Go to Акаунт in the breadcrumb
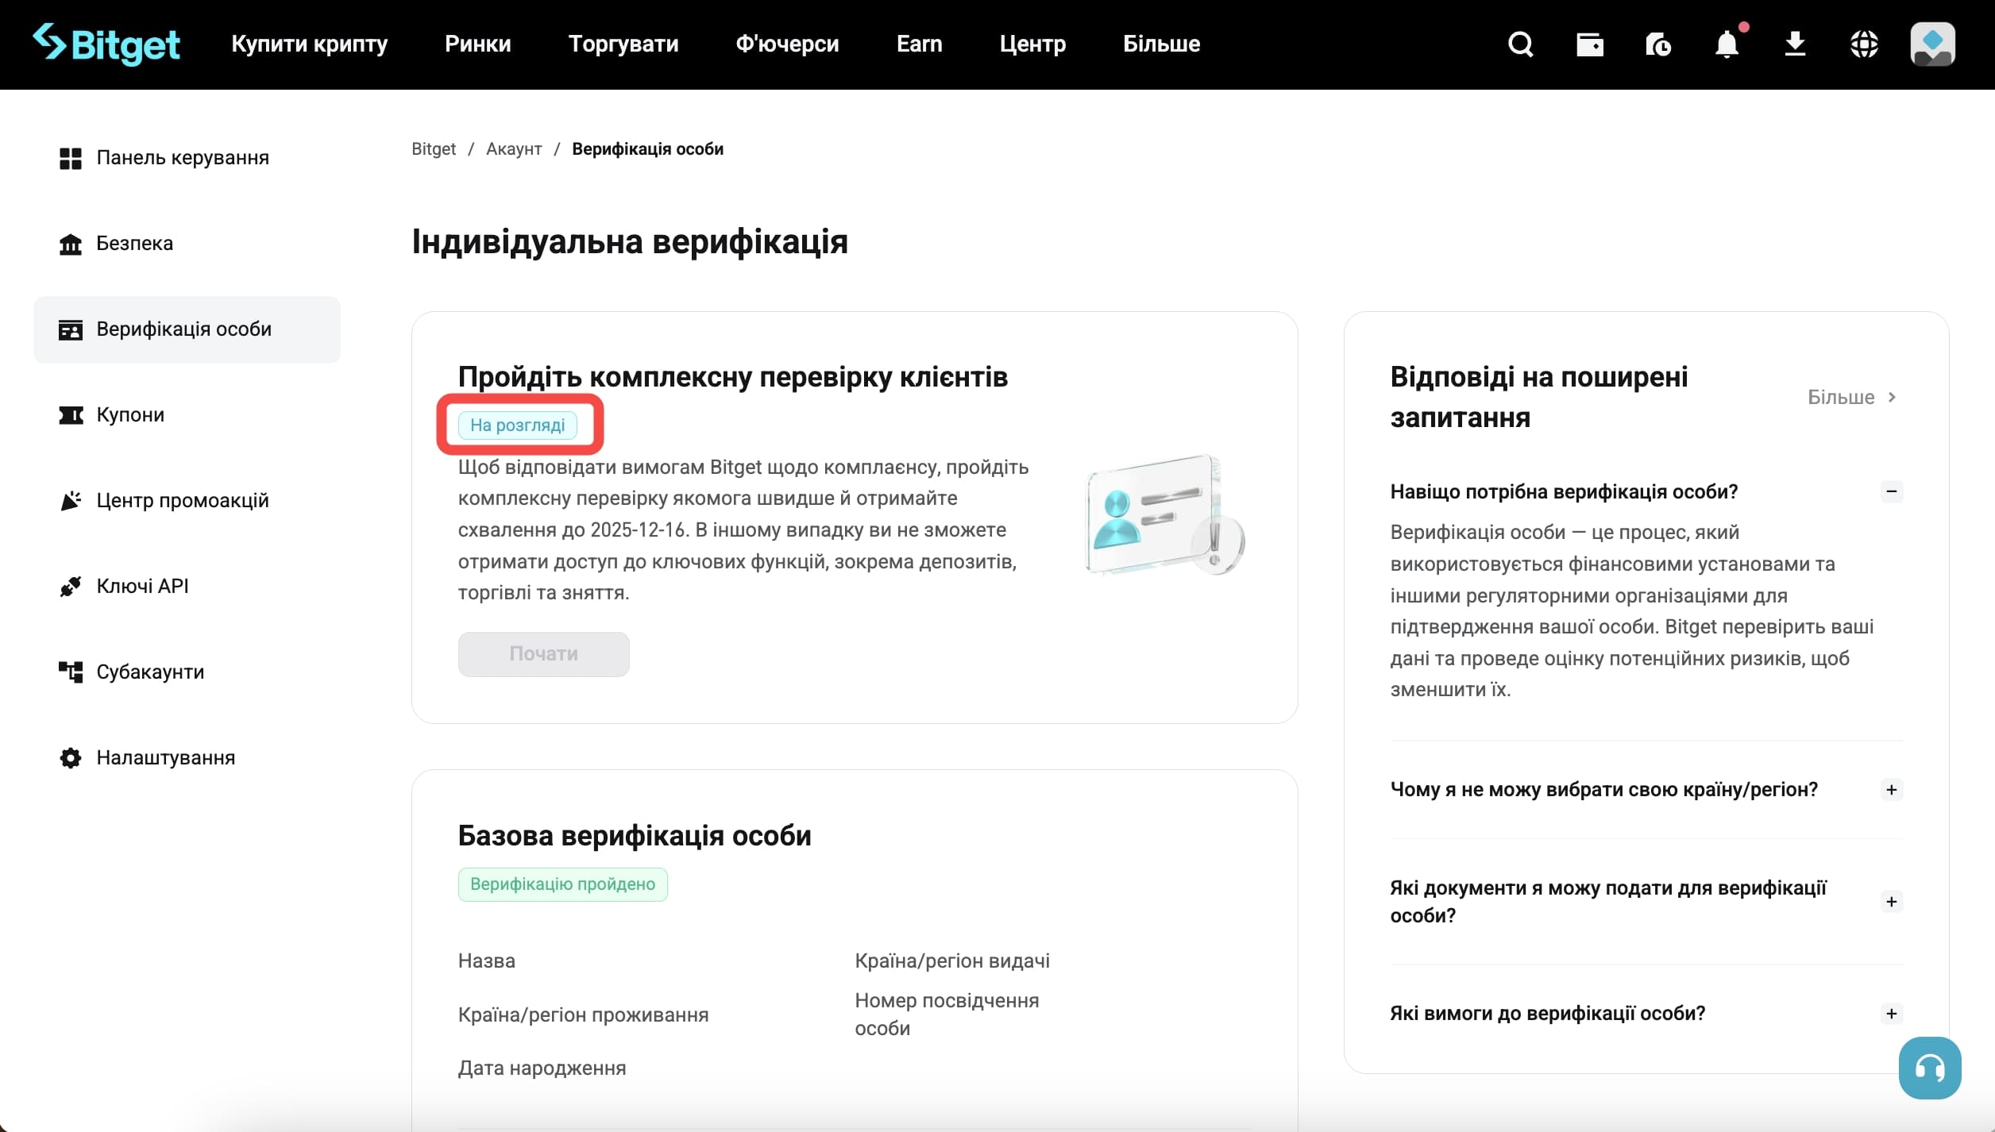 513,148
